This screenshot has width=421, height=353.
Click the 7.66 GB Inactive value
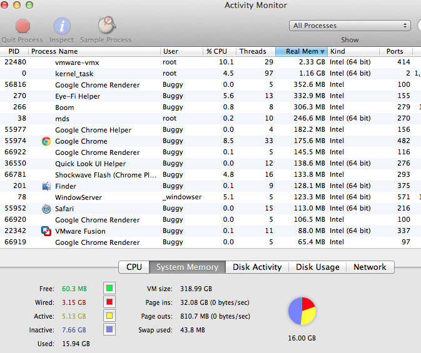(74, 330)
